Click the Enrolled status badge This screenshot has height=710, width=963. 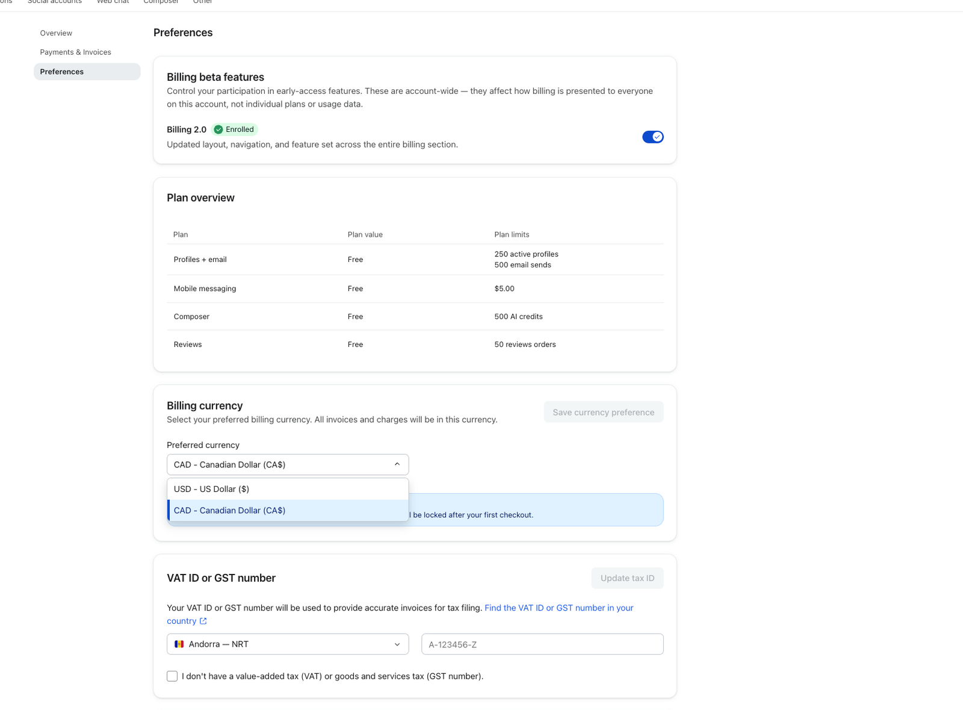(235, 129)
